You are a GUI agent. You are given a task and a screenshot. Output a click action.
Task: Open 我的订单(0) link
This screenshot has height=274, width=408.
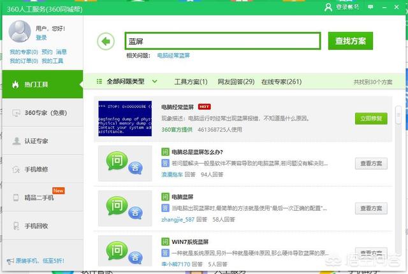point(24,61)
